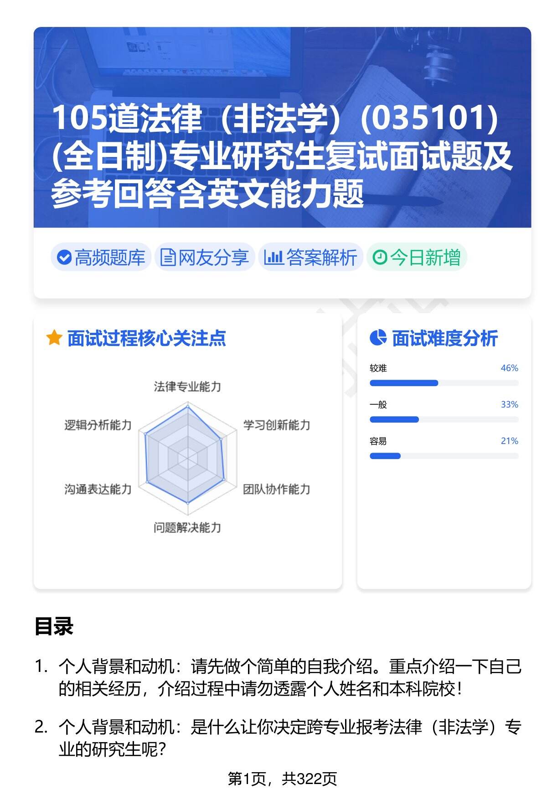547x800 pixels.
Task: Click the document icon beside 网友分享
Action: (x=168, y=258)
